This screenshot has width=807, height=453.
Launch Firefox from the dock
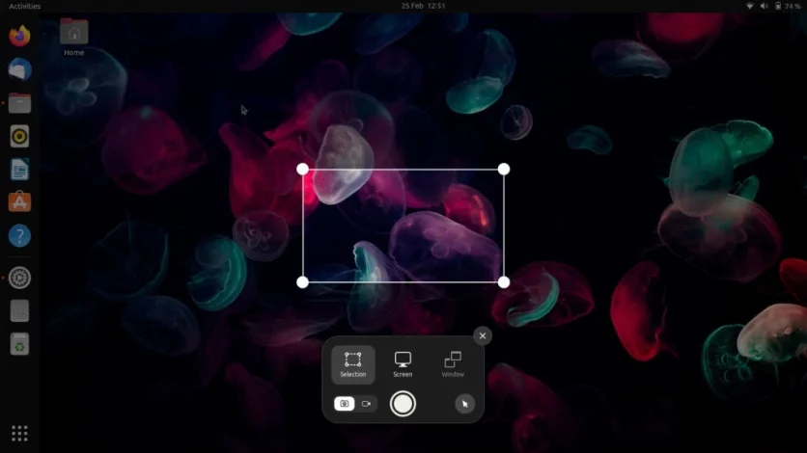[19, 37]
